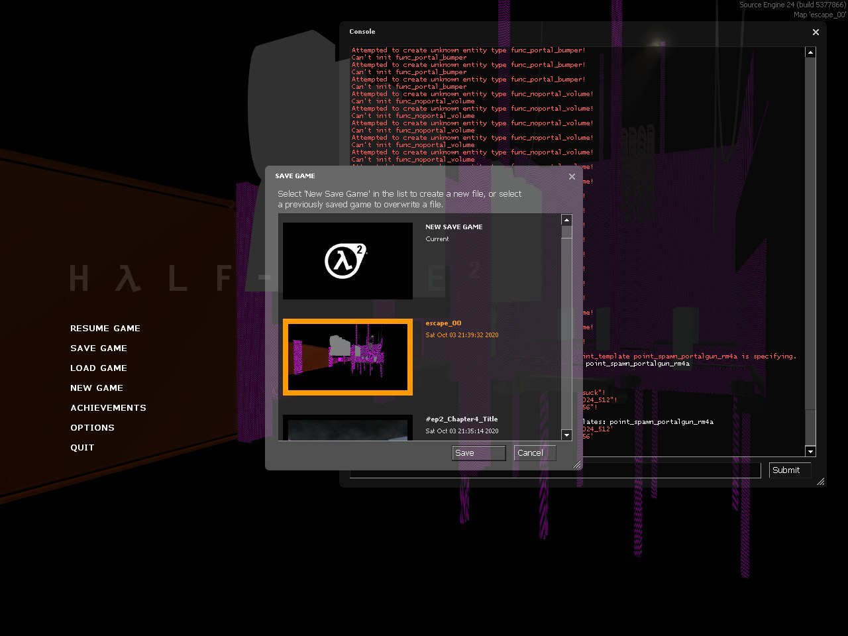Close the Save Game dialog

572,176
